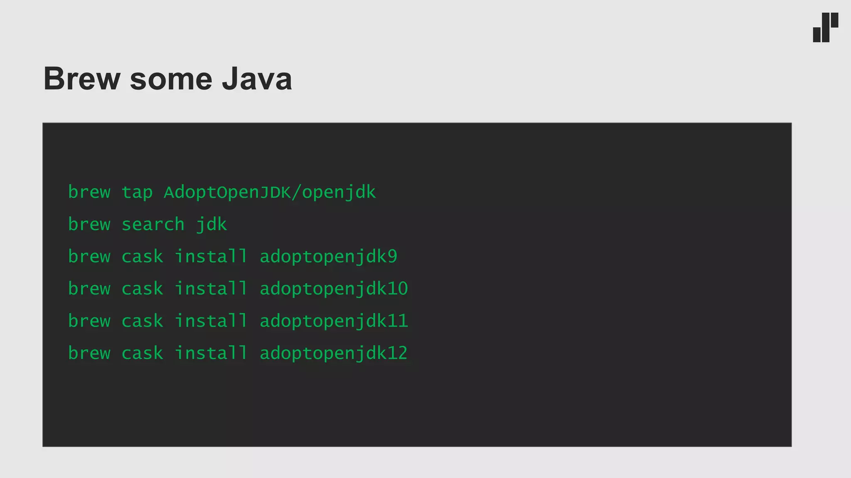Select the 'Brew some Java' slide title
The image size is (851, 478).
168,78
